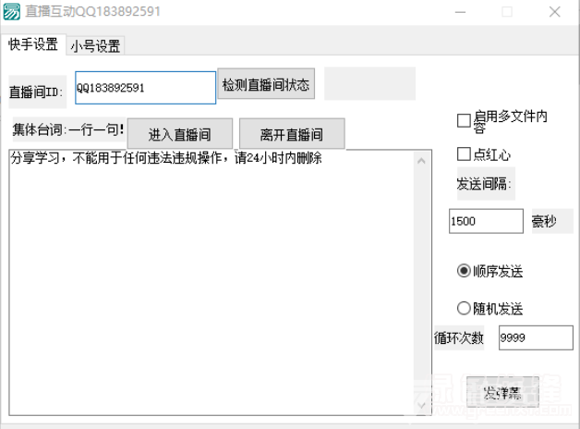Close the 直播互动 window
The width and height of the screenshot is (580, 429).
(554, 13)
